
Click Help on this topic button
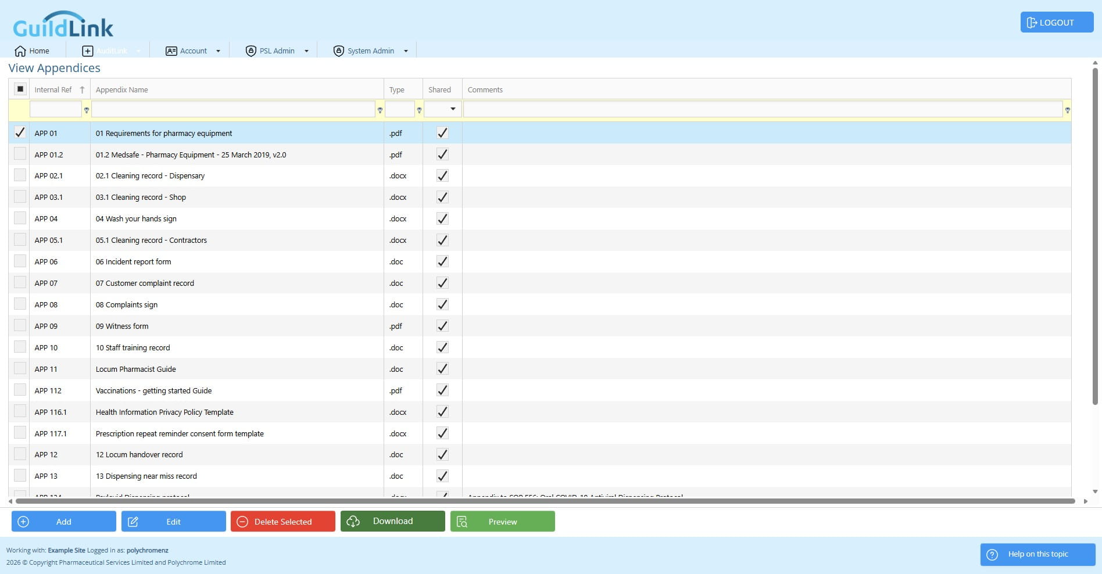point(1038,554)
